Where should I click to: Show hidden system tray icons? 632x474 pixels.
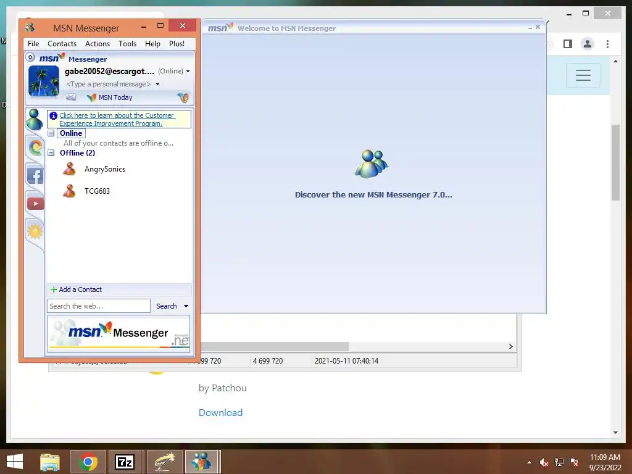[529, 462]
